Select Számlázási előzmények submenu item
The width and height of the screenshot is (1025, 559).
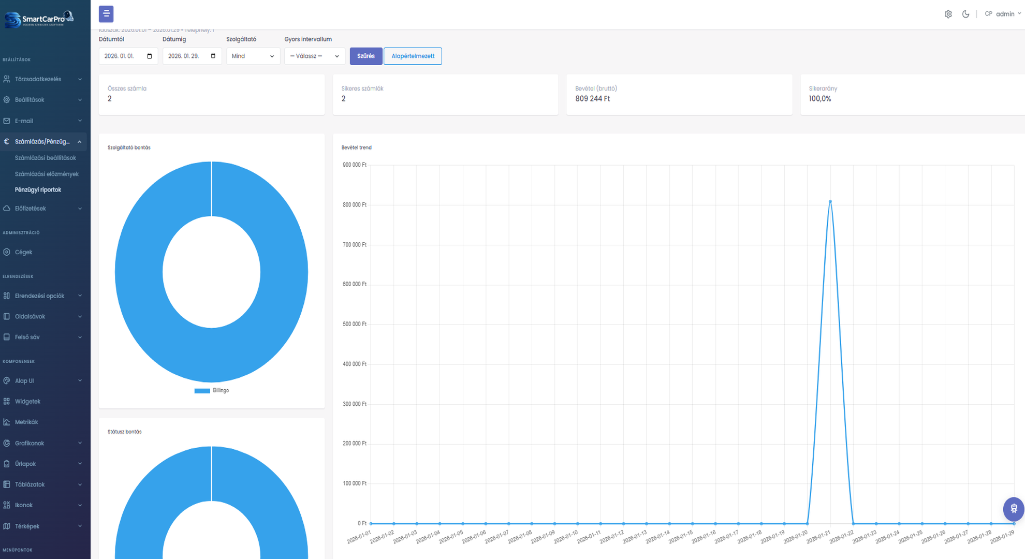[x=47, y=174]
